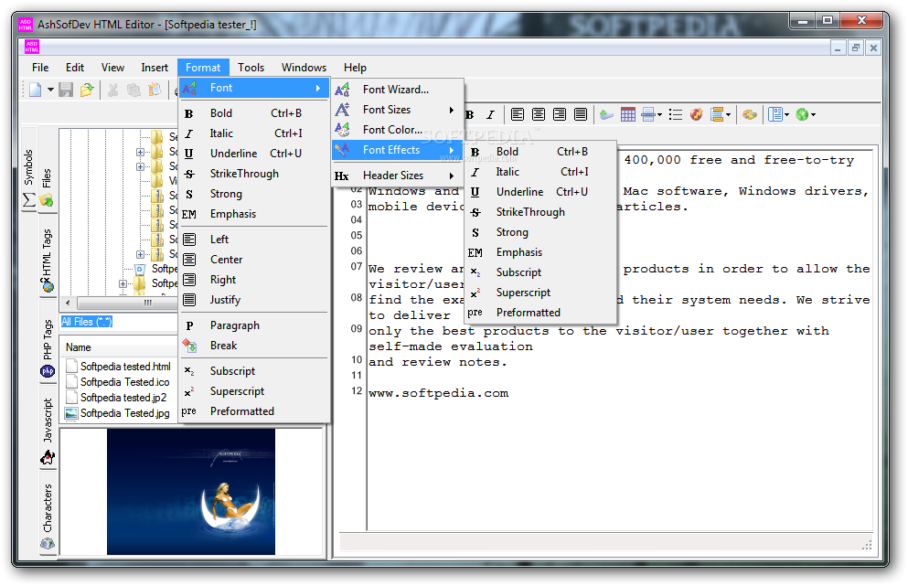The image size is (908, 586).
Task: Open the Tools menu
Action: (x=251, y=67)
